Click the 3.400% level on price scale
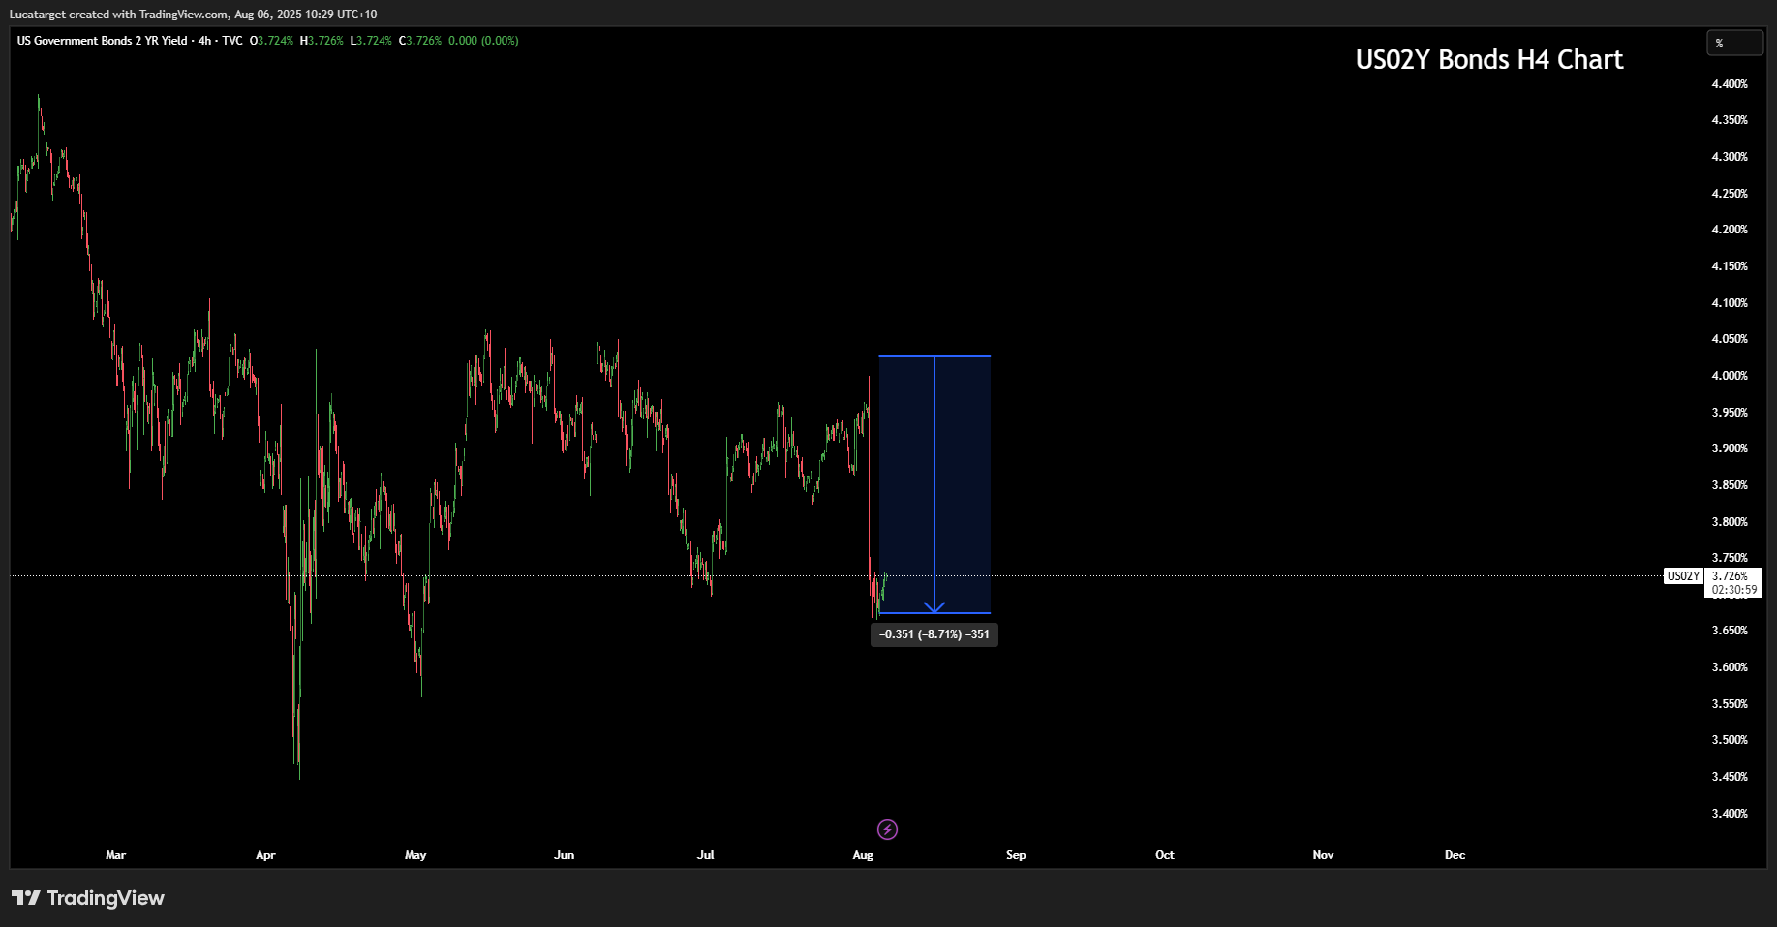 click(x=1730, y=814)
